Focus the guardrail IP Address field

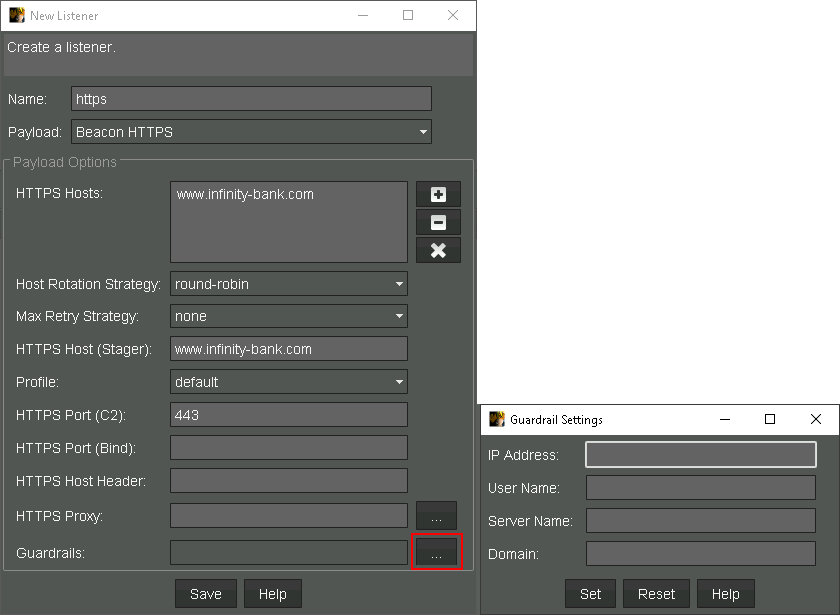click(700, 455)
